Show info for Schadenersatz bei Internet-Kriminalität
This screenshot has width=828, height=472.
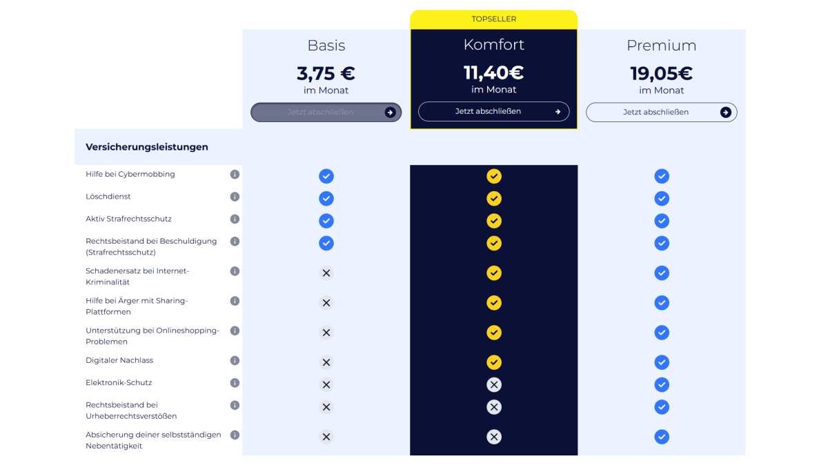tap(235, 271)
